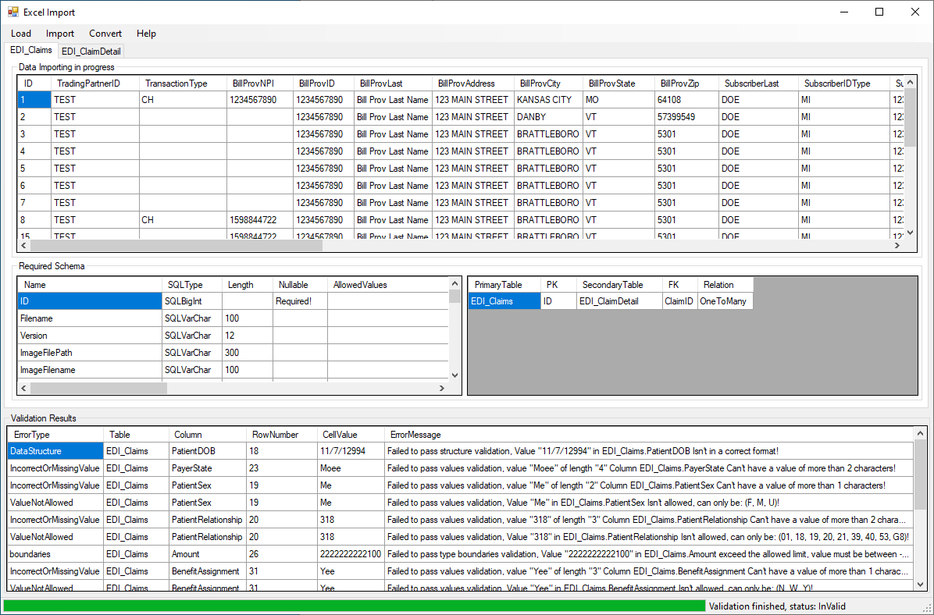Click scroll up arrow of schema grid
This screenshot has width=934, height=615.
pos(455,283)
